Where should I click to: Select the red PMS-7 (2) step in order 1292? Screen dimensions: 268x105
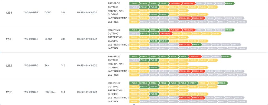coord(194,57)
